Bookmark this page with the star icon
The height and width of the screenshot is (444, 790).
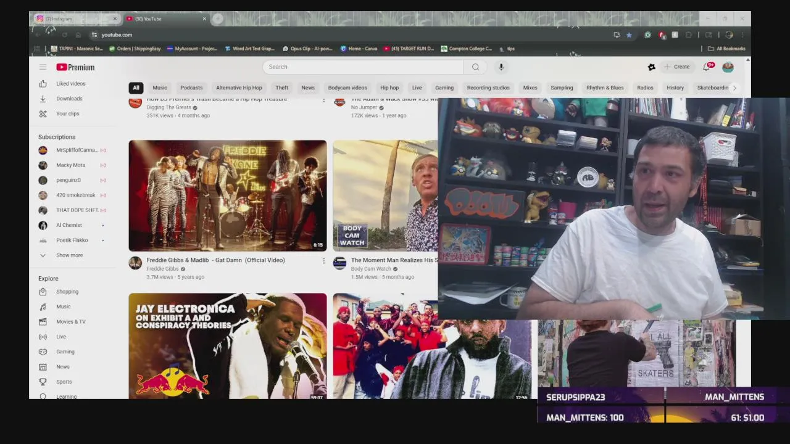pyautogui.click(x=629, y=35)
